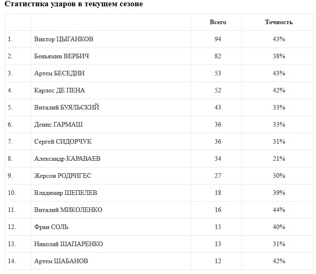Open Владимир ШЕПЕЛЕВ player entry
Screen dimensions: 316x274
tap(66, 193)
